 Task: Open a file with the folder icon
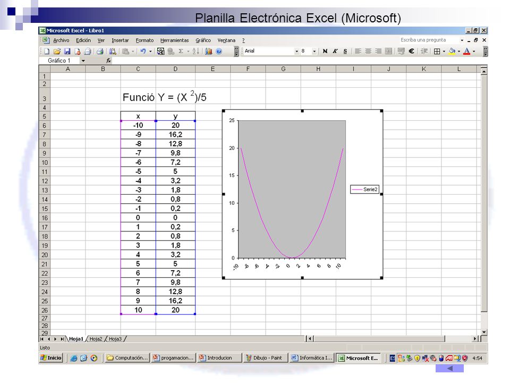[57, 51]
